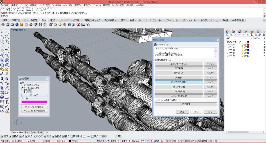
Task: Open 曲線(C) menu
Action: point(34,5)
